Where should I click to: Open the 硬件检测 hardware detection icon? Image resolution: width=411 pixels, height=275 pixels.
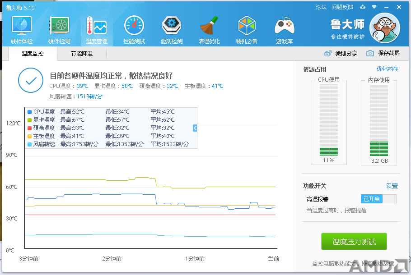59,25
